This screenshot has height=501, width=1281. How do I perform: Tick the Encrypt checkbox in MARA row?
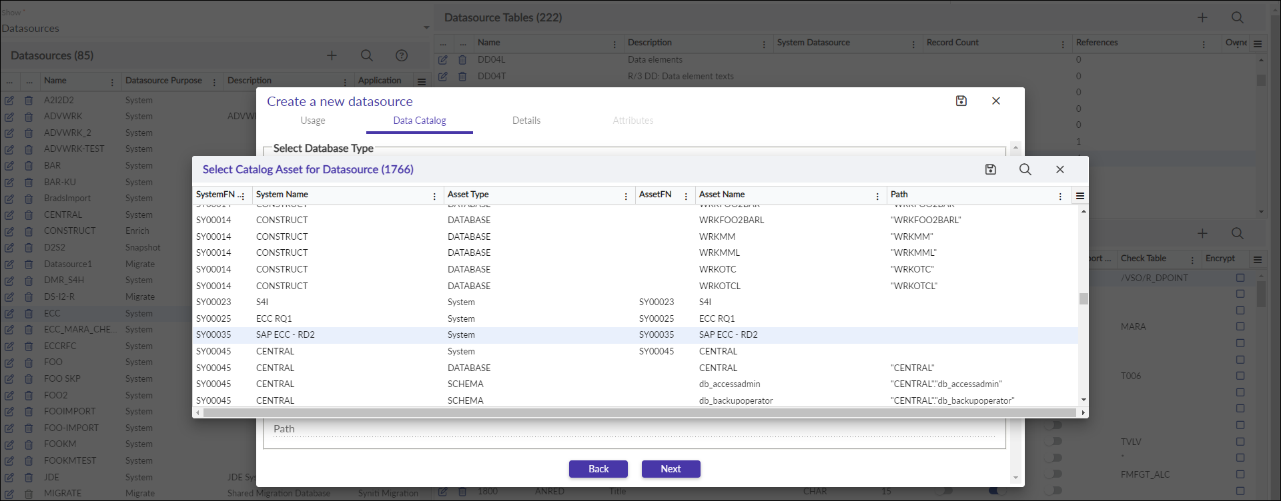click(x=1240, y=326)
